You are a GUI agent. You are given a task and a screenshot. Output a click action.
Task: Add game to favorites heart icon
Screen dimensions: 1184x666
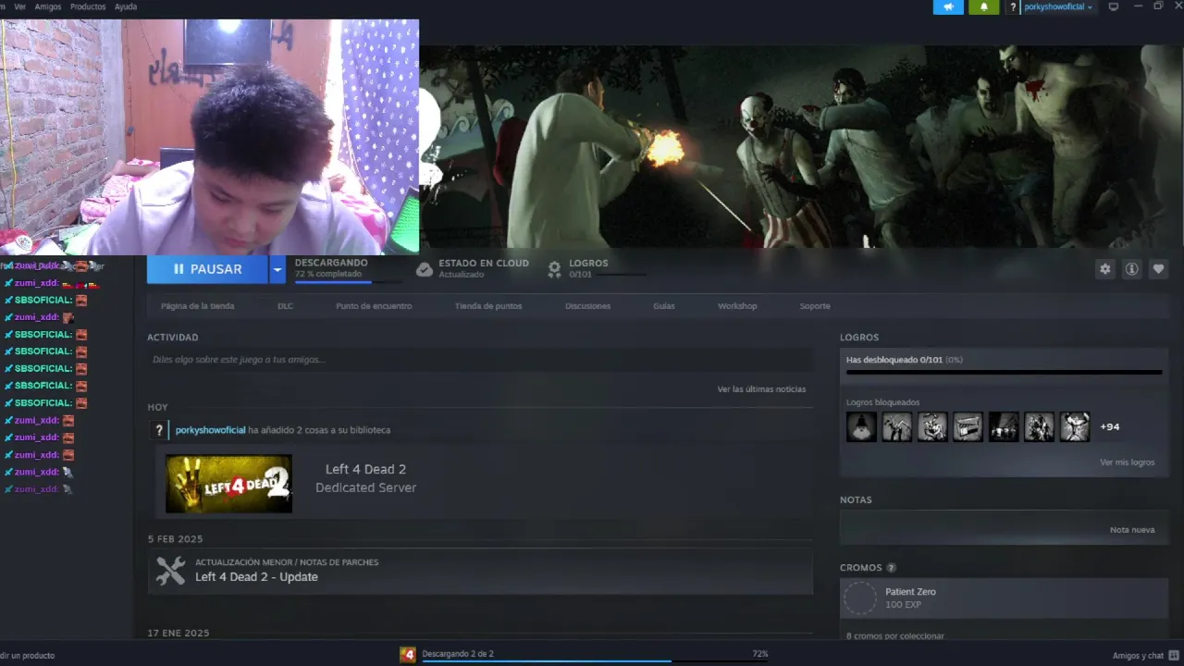pos(1158,269)
